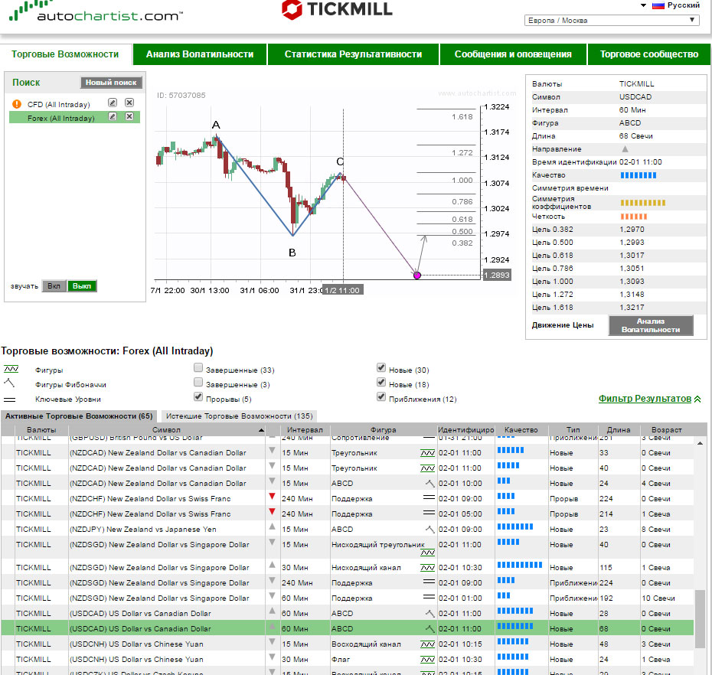
Task: Collapse the Фильтр Результатов section
Action: (649, 399)
